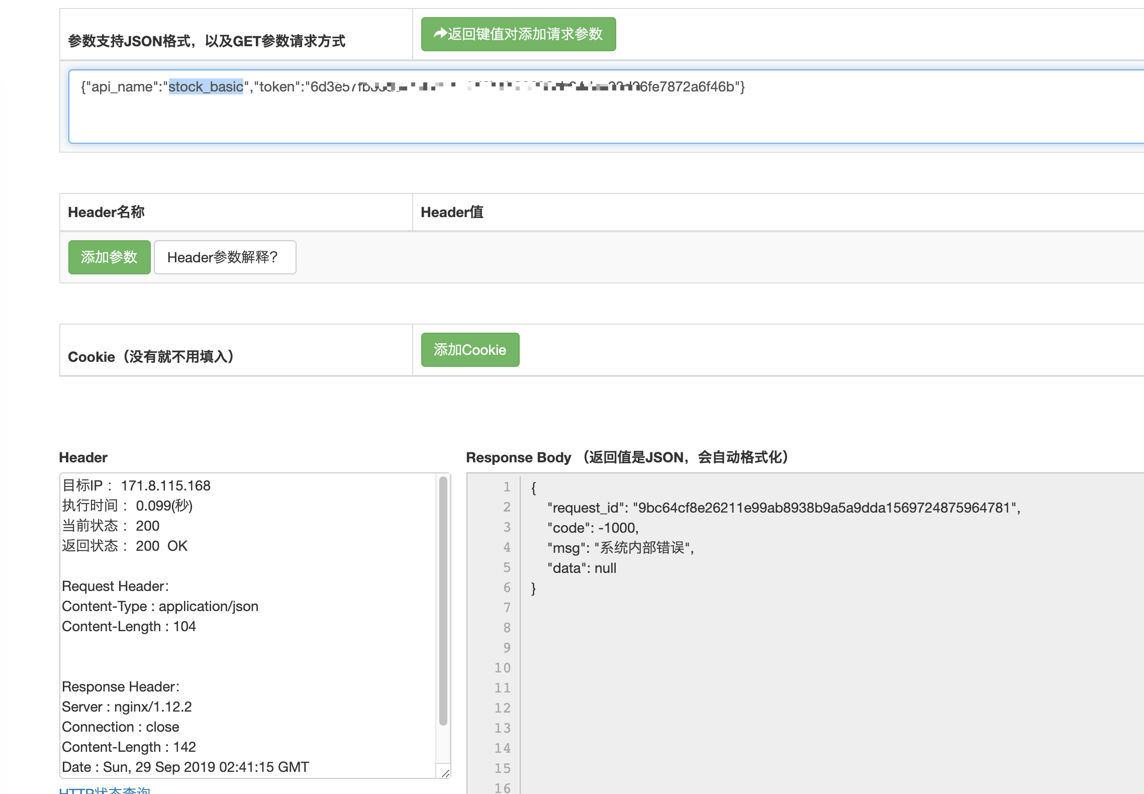This screenshot has width=1144, height=794.
Task: Click 返回键值对添加请求参数 button
Action: tap(518, 34)
